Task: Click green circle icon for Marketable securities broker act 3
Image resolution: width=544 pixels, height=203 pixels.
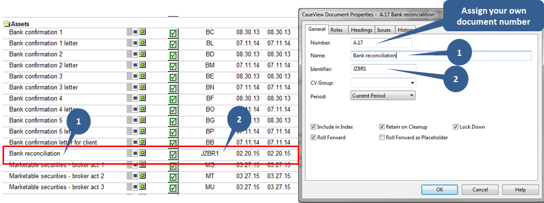Action: [142, 187]
